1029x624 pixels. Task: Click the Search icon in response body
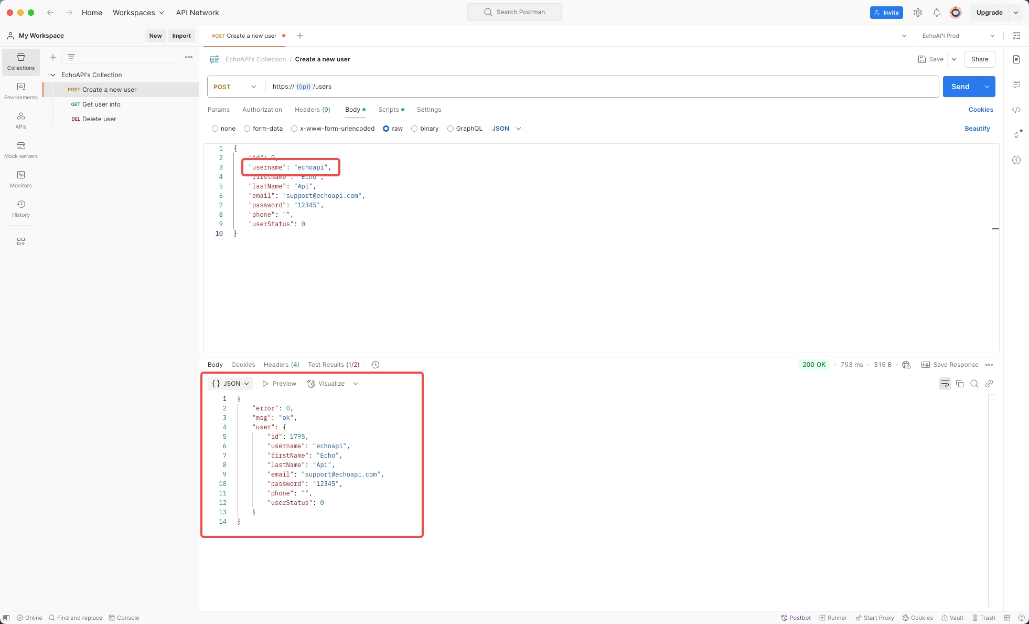[974, 384]
